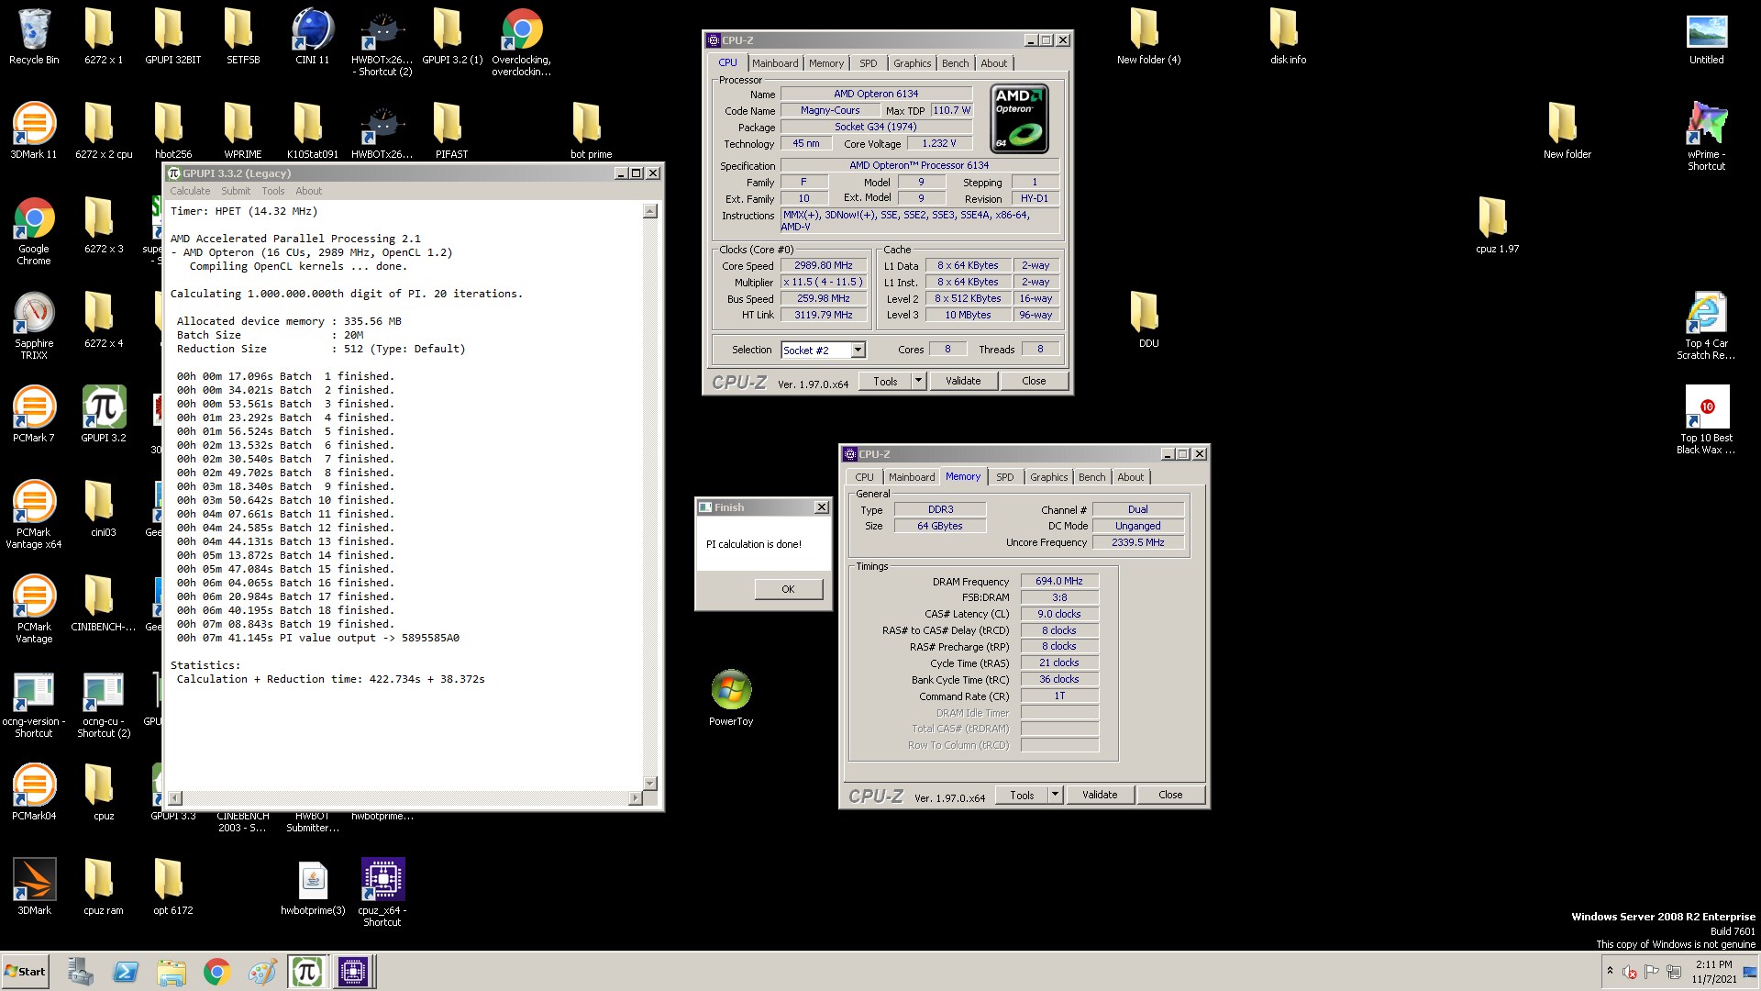
Task: Open Windows Explorer from the taskbar
Action: coord(172,971)
